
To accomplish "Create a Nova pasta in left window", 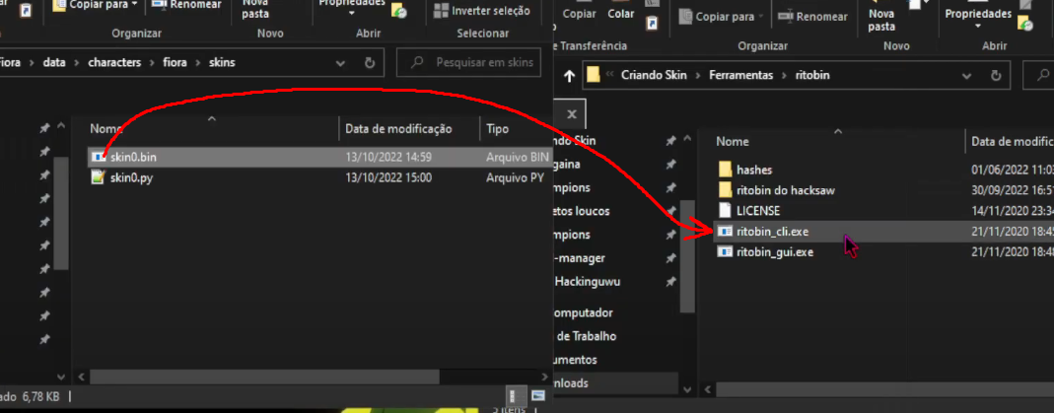I will pyautogui.click(x=256, y=8).
